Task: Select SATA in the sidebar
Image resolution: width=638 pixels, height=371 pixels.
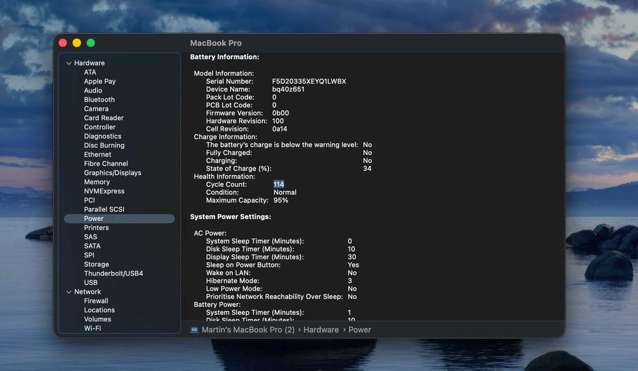Action: click(x=92, y=246)
